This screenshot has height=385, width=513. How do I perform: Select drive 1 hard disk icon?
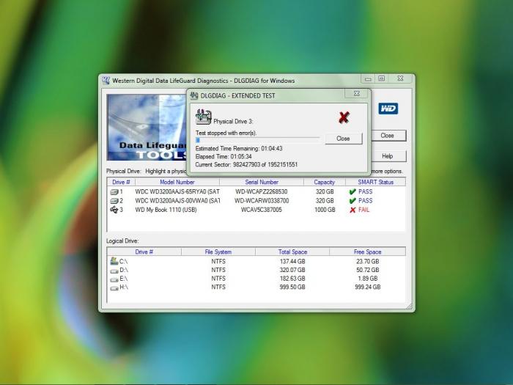click(114, 192)
